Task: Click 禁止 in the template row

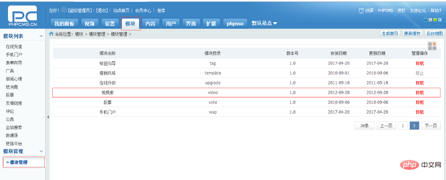Action: [x=419, y=73]
